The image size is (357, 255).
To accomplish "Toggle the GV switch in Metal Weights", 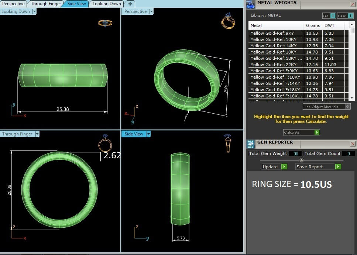I will [333, 16].
